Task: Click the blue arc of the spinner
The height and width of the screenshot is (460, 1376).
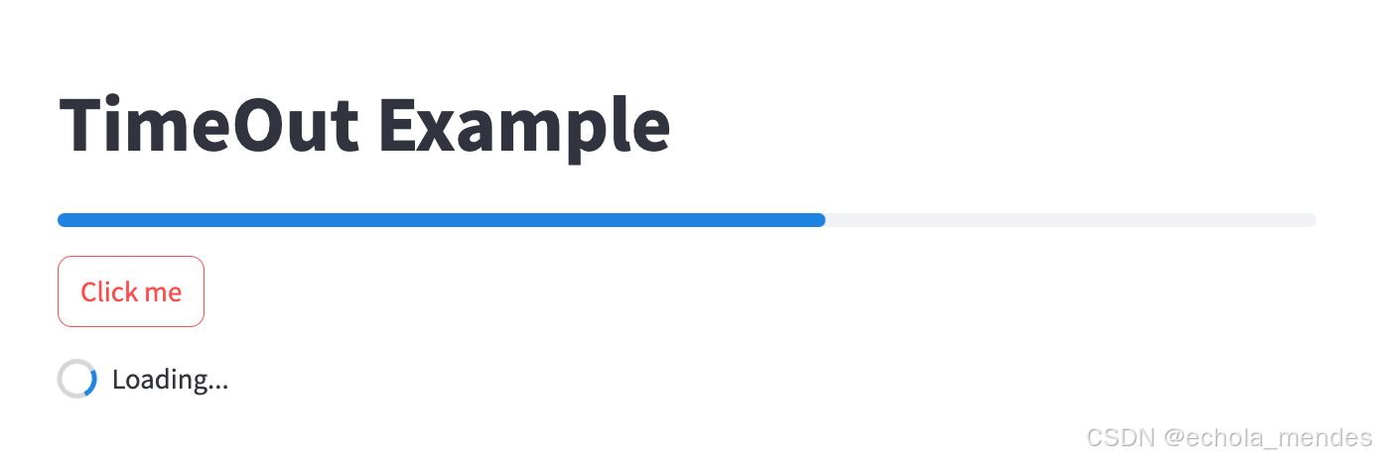Action: [91, 382]
